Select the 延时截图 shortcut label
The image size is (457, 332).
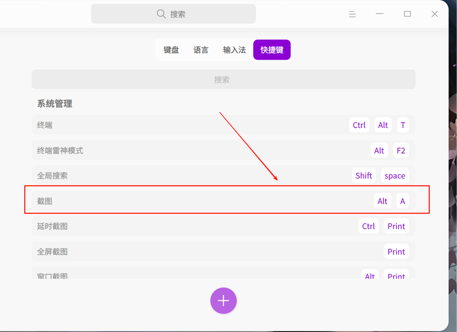click(52, 226)
